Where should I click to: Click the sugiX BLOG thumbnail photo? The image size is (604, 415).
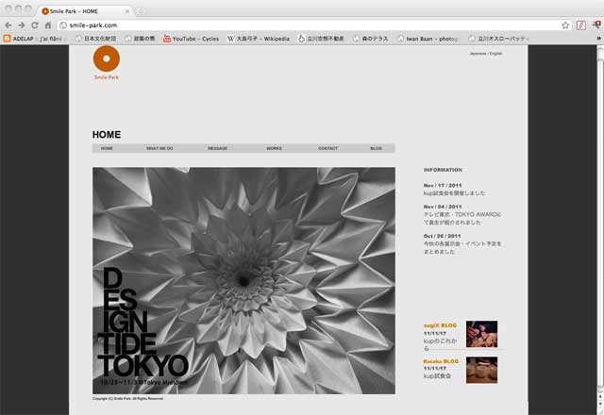[x=481, y=334]
